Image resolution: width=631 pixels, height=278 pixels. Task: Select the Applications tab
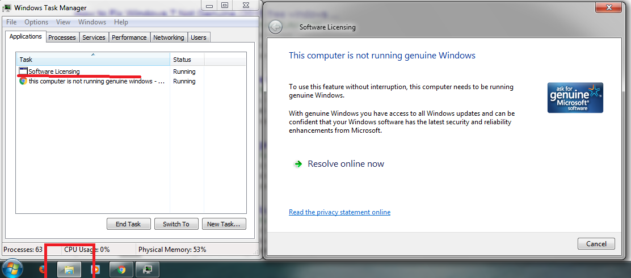coord(26,36)
